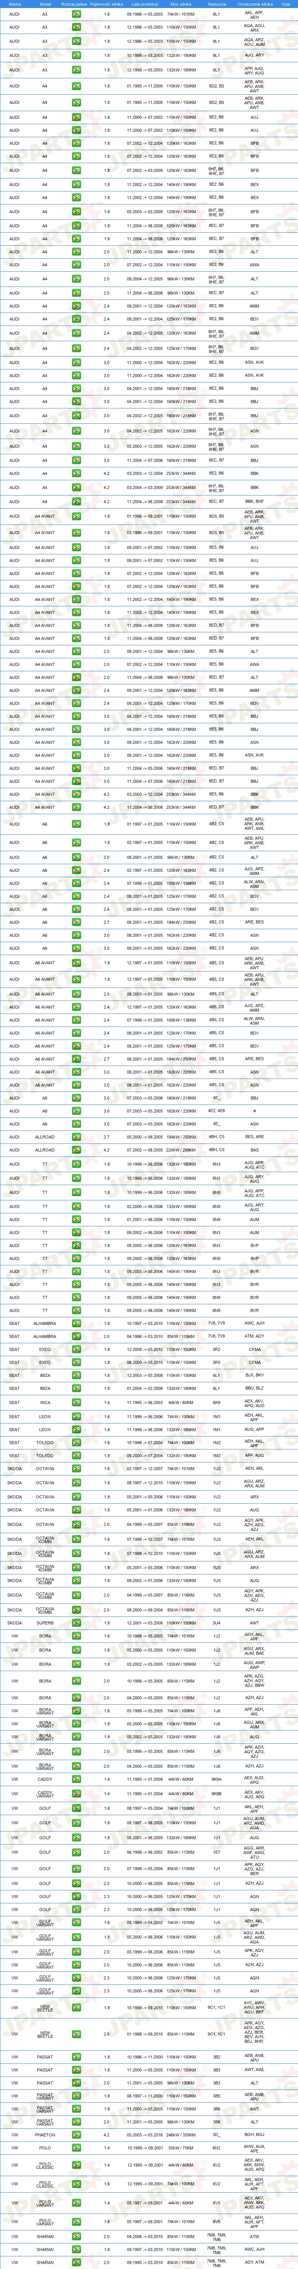Click the BAS engine code in ALLROAD row

point(254,1150)
